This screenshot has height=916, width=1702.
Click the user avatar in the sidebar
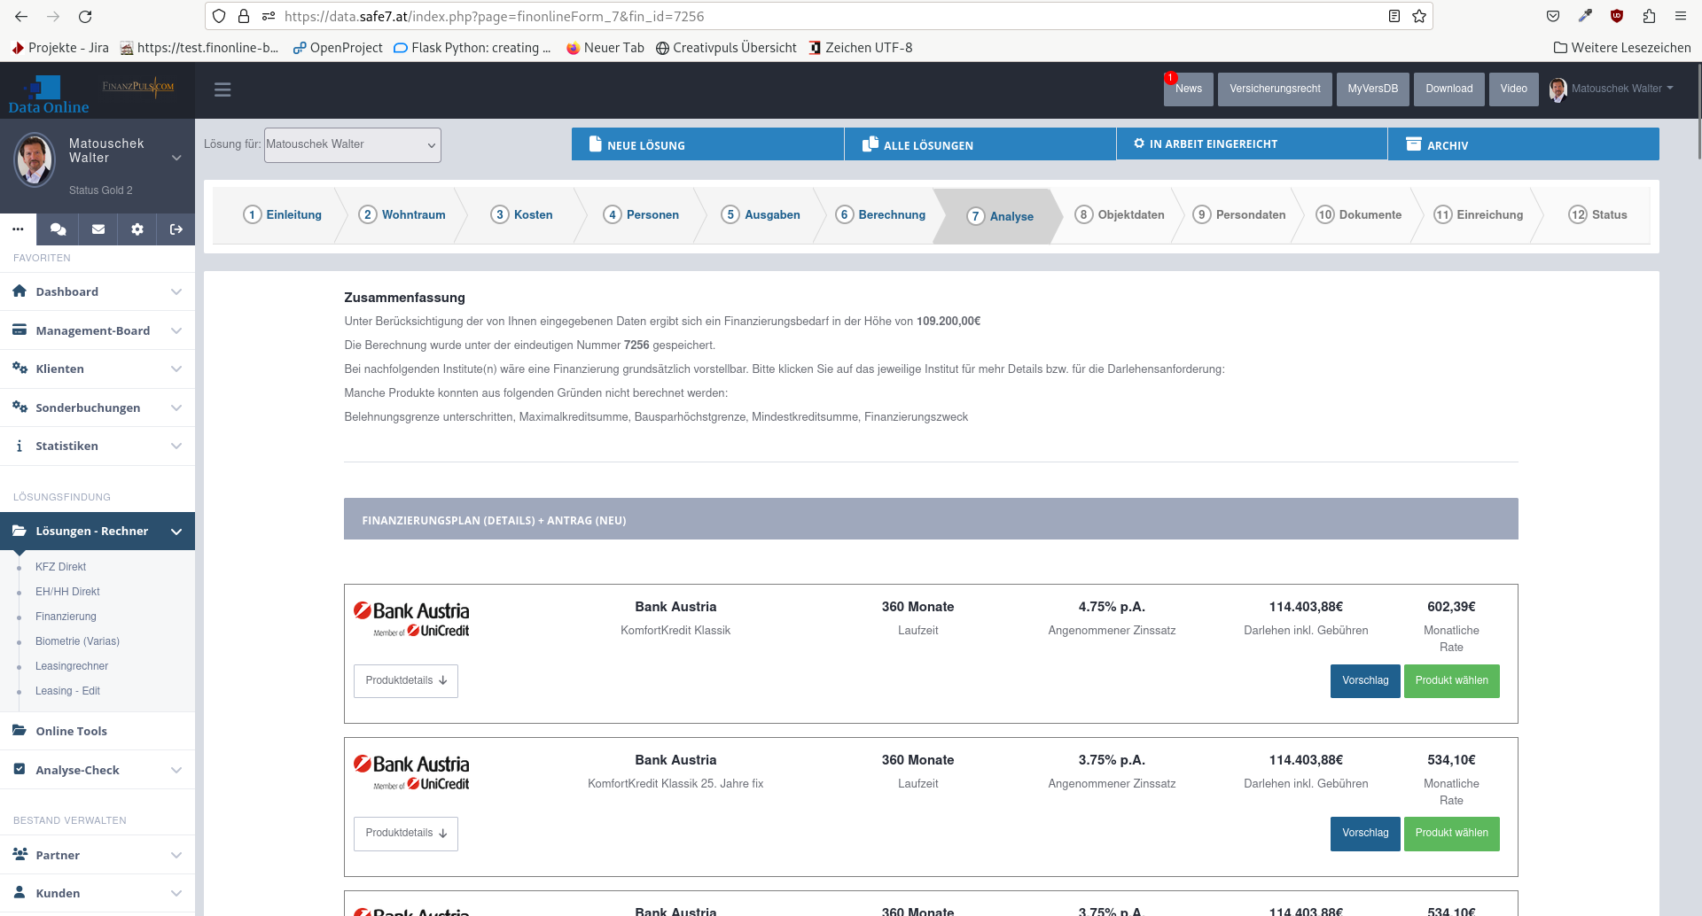[x=35, y=159]
